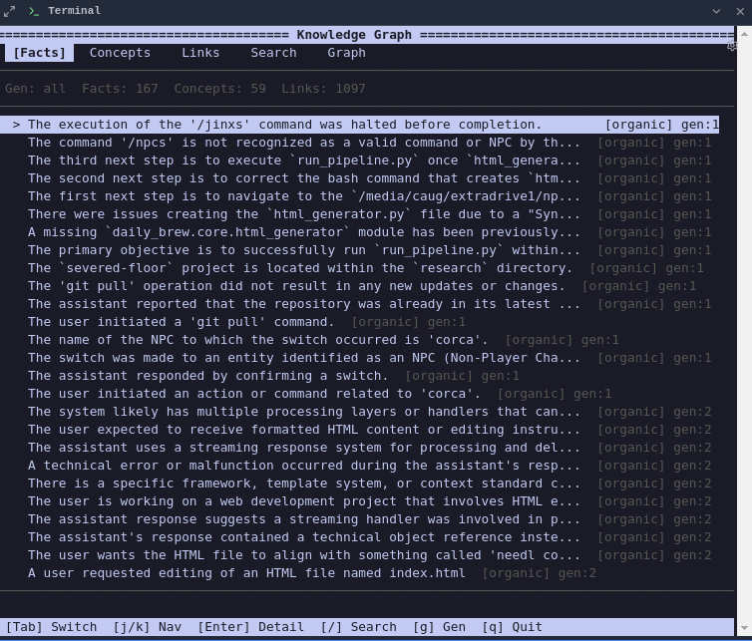Click '[organic] gen:1' tag on highlighted '/jinxs' row
This screenshot has width=752, height=641.
pos(662,125)
